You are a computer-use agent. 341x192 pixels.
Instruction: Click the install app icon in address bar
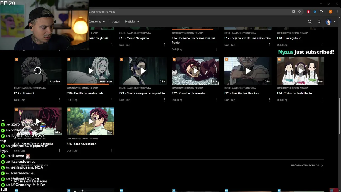[294, 12]
